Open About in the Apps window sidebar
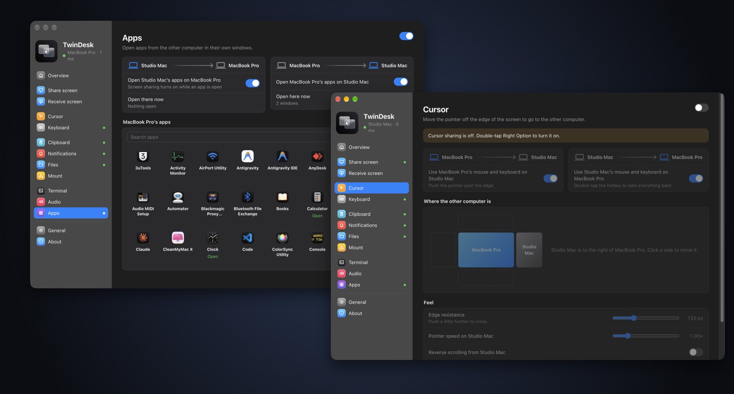Screen dimensions: 734x394 point(71,242)
